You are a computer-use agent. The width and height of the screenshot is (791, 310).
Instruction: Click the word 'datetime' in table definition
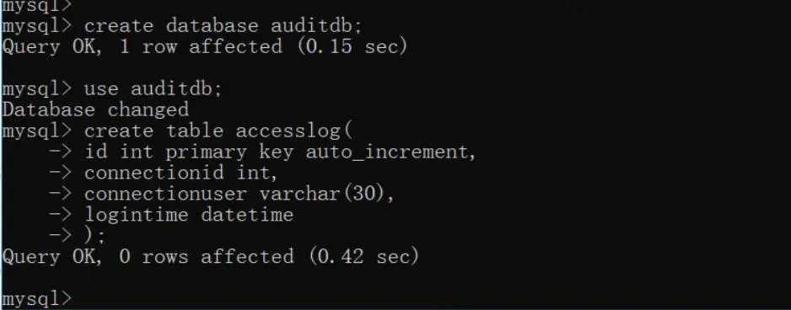(x=247, y=216)
